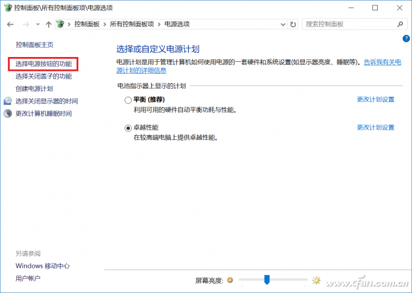Click 更改计划设置 for 平衡 plan
This screenshot has width=412, height=293.
coord(376,100)
